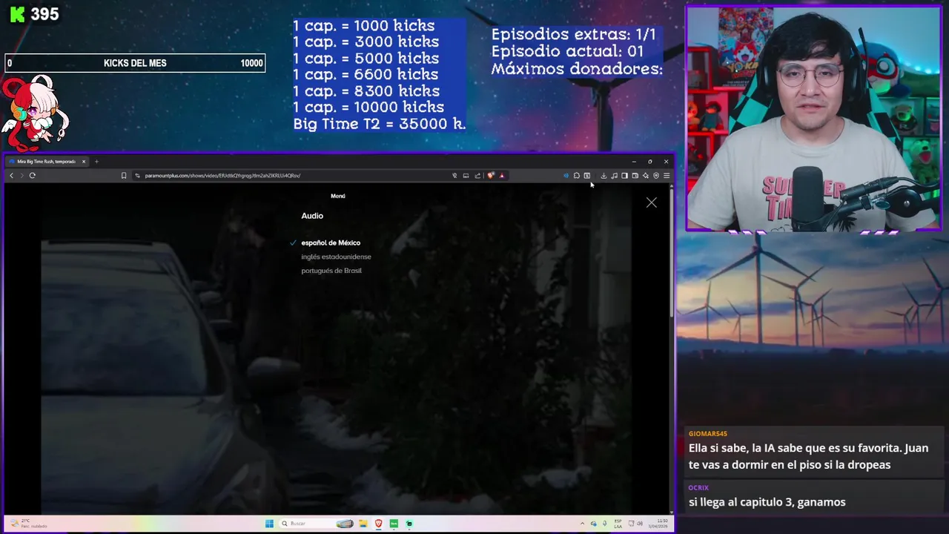Click the KICKS DEL MES progress bar
This screenshot has height=534, width=949.
[135, 63]
